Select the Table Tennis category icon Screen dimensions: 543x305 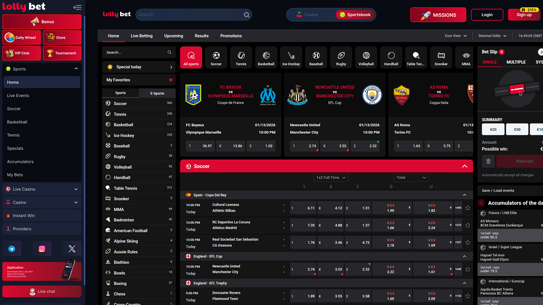pyautogui.click(x=416, y=57)
